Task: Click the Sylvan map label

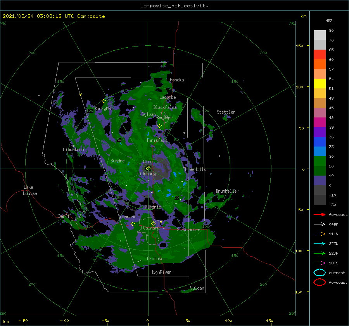Action: pyautogui.click(x=149, y=114)
